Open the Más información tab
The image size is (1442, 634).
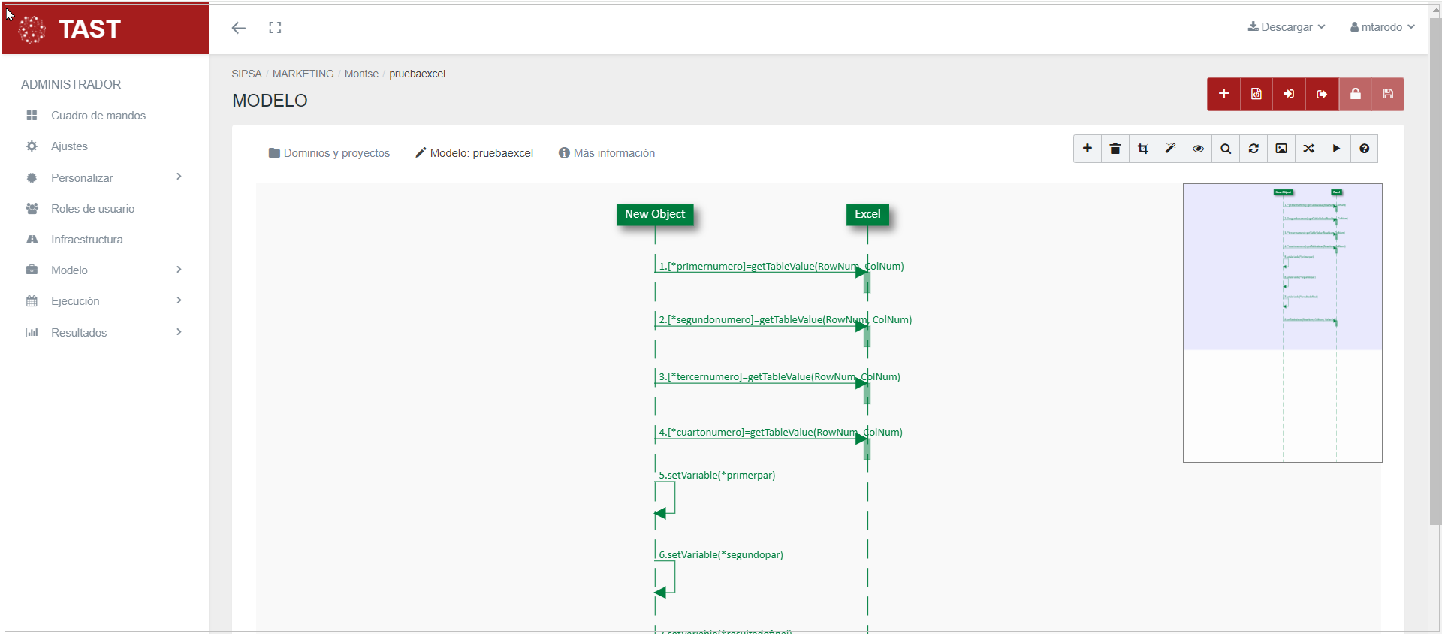coord(607,153)
